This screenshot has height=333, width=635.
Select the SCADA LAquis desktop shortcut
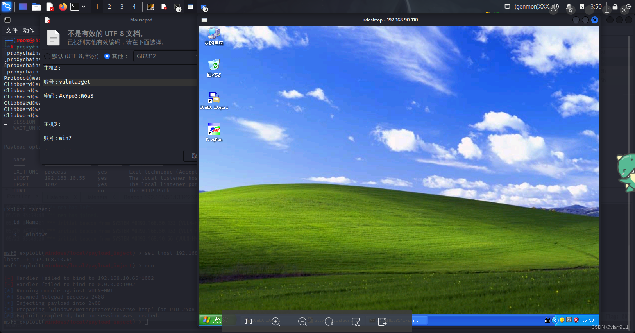pos(214,100)
